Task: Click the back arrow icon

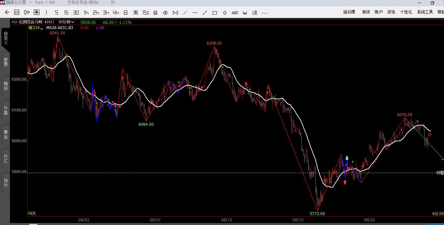Action: tap(7, 13)
